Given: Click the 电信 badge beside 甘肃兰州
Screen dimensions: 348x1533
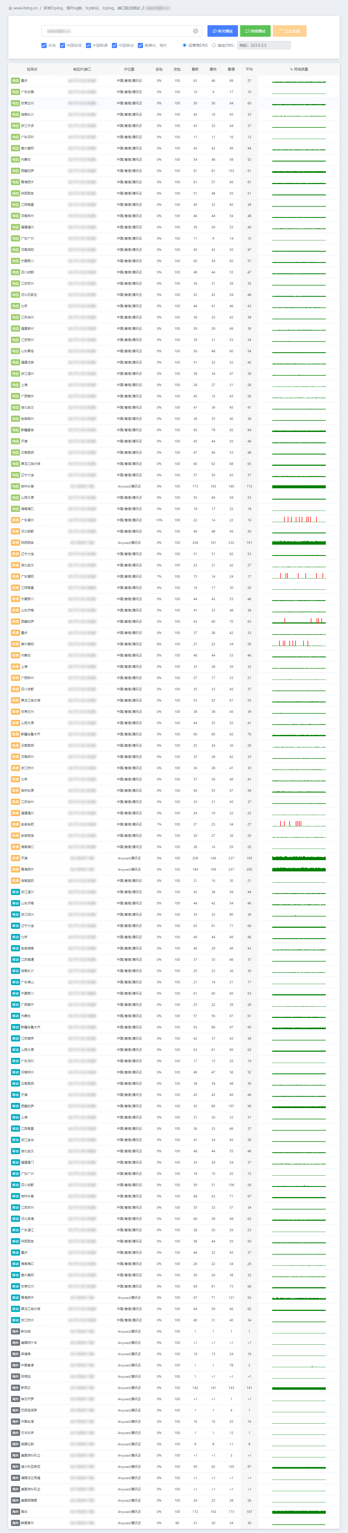Looking at the screenshot, I should 16,103.
